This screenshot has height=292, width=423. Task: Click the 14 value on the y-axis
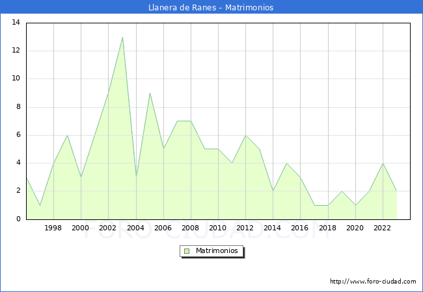[x=16, y=23]
